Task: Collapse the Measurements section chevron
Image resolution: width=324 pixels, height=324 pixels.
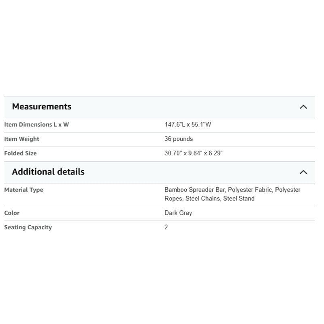Action: (x=303, y=107)
